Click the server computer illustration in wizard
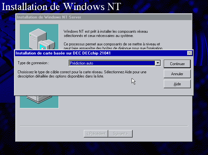Image resolution: width=208 pixels, height=155 pixels. (39, 37)
